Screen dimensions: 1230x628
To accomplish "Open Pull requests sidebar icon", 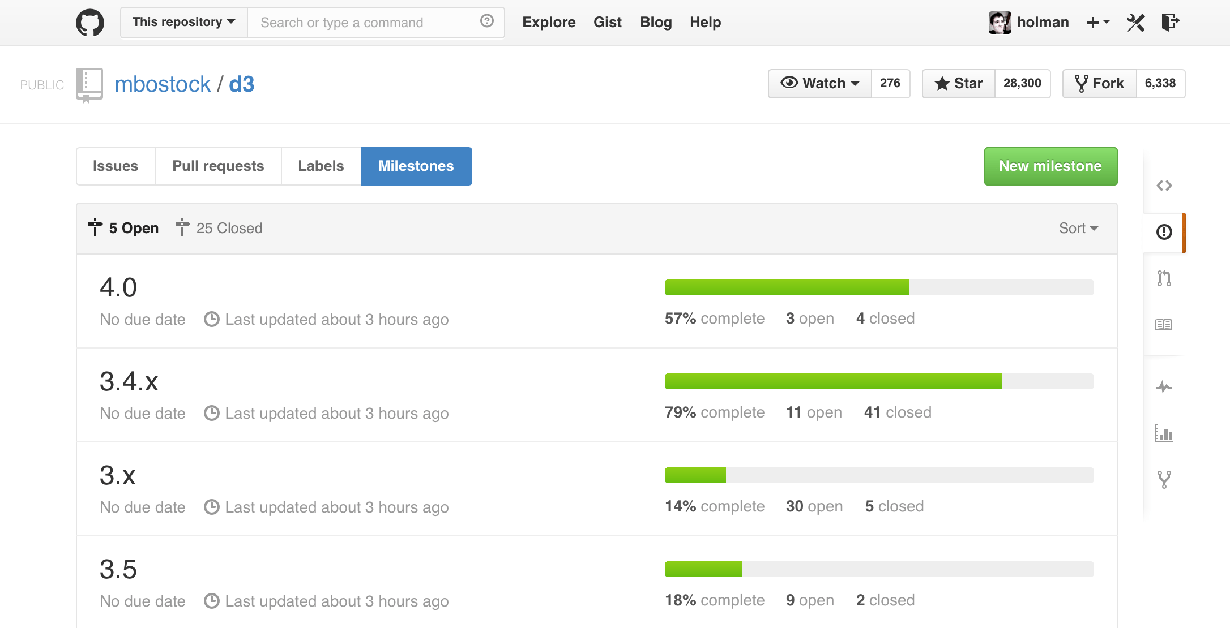I will click(x=1164, y=278).
